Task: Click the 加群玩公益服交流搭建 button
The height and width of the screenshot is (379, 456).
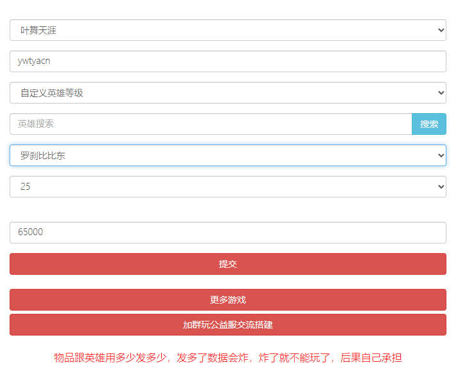Action: [x=228, y=325]
